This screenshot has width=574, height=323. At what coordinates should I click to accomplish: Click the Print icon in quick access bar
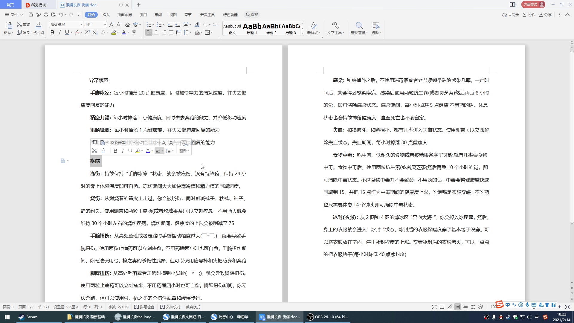[x=46, y=15]
